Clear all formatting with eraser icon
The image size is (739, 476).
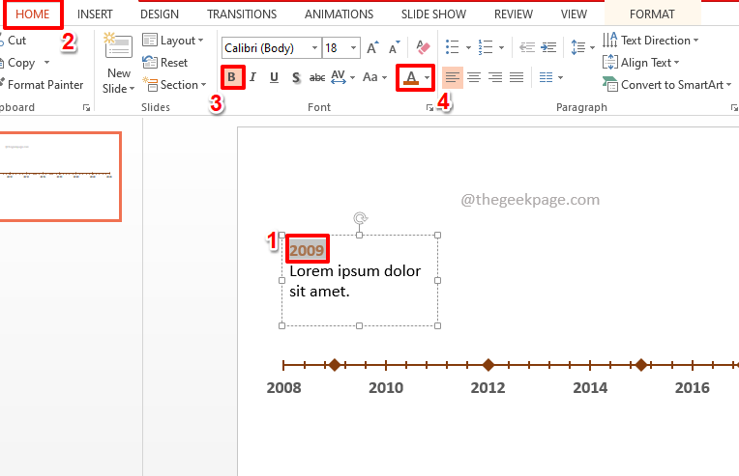(422, 47)
